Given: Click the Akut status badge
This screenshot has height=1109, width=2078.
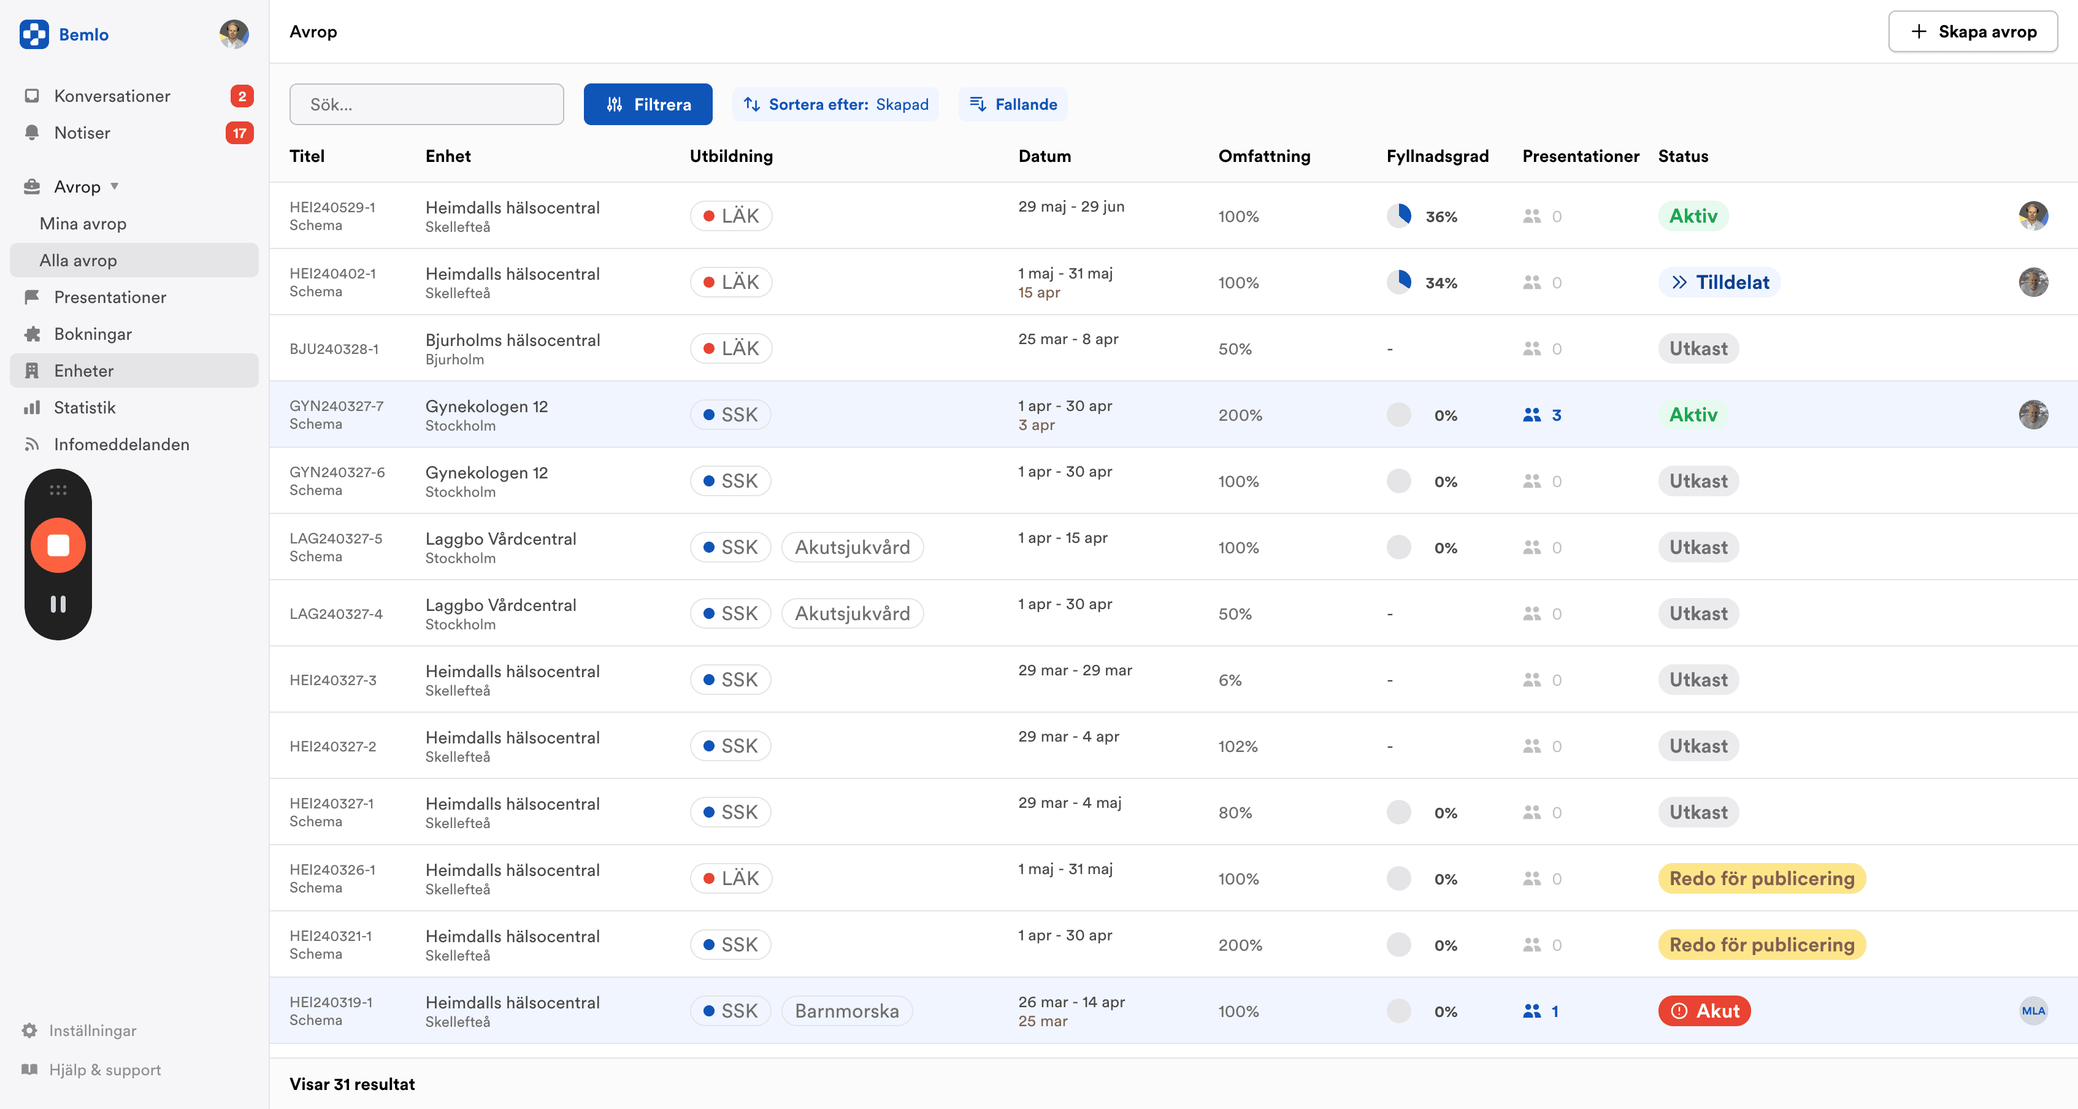Looking at the screenshot, I should click(1704, 1011).
